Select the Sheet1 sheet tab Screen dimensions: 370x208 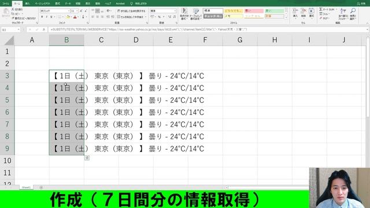point(26,187)
